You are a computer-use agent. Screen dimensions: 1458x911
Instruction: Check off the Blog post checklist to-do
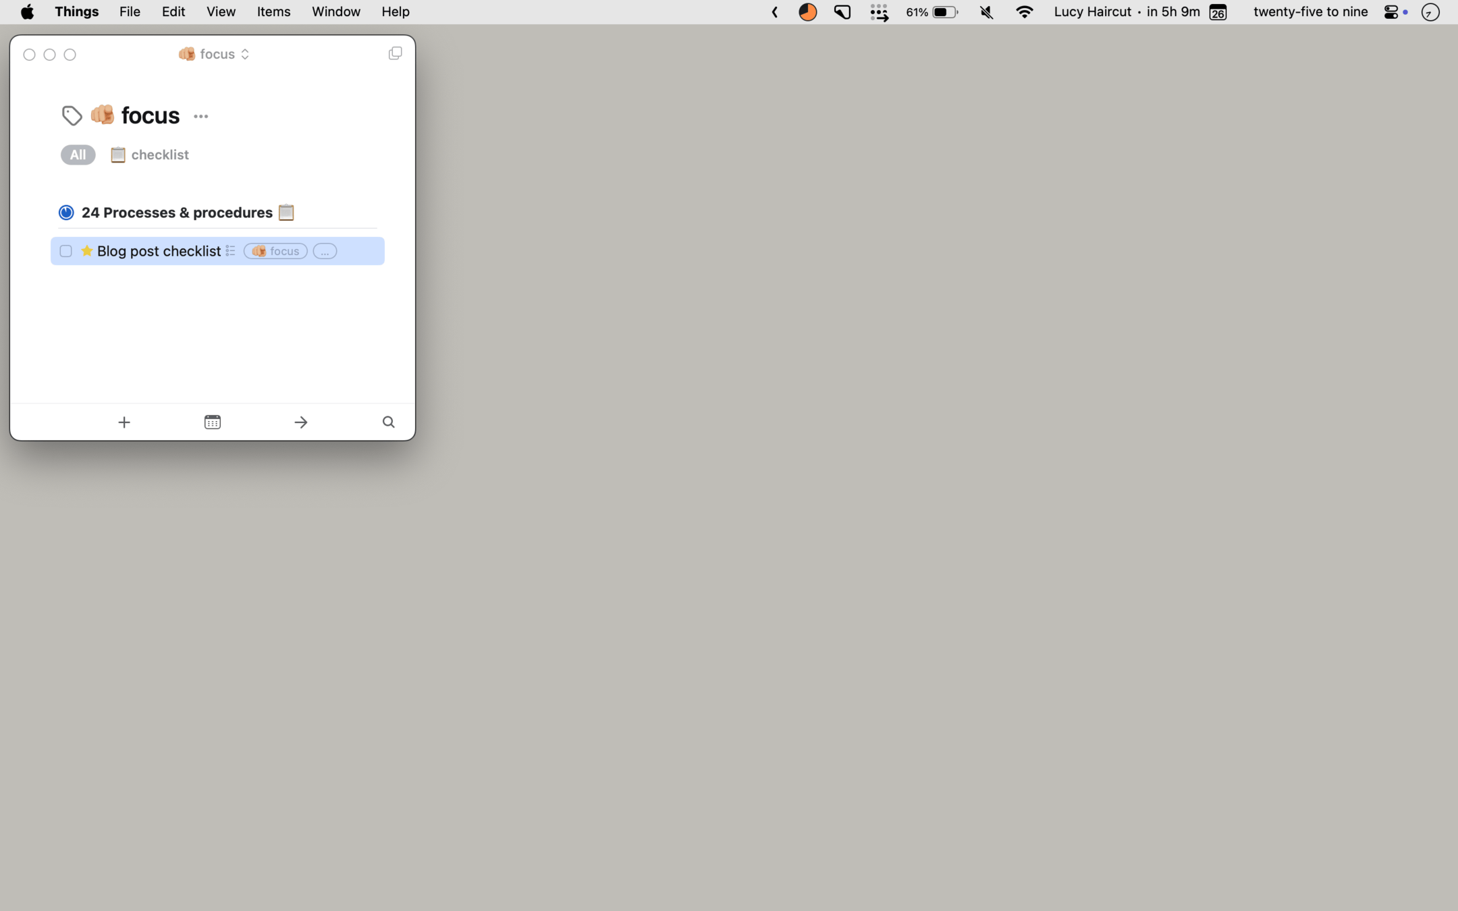tap(65, 250)
